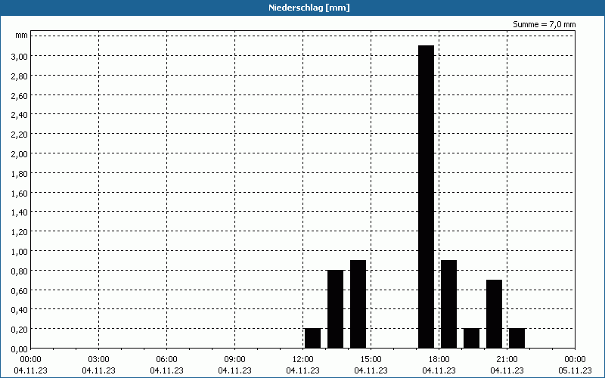
Task: Click the 15:00 time axis label
Action: [371, 360]
